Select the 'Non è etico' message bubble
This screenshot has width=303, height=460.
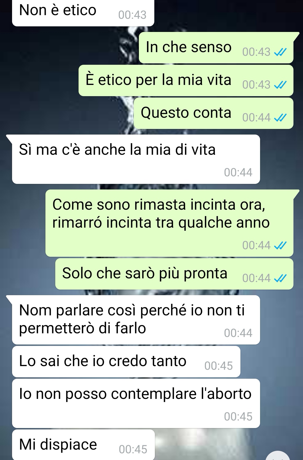pos(83,13)
